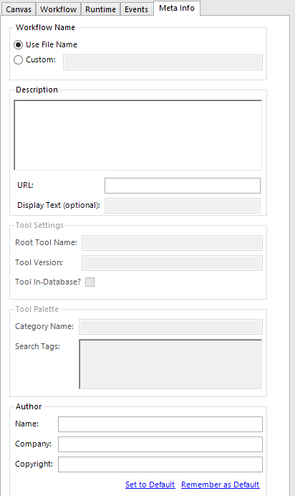Click the Remember as Default link
The height and width of the screenshot is (496, 295).
click(x=221, y=485)
